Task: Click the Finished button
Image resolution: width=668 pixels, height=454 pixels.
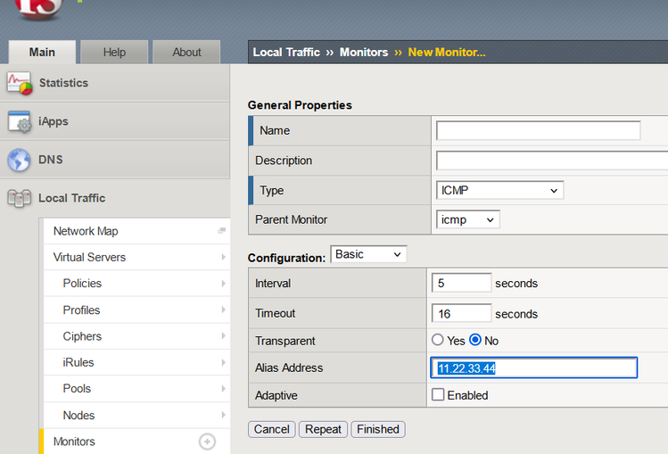Action: [x=377, y=429]
